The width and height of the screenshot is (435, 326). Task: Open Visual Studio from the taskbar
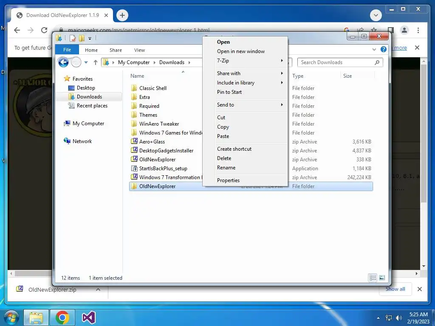(89, 318)
